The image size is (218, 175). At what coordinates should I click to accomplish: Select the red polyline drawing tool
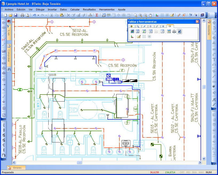[x=4, y=40]
